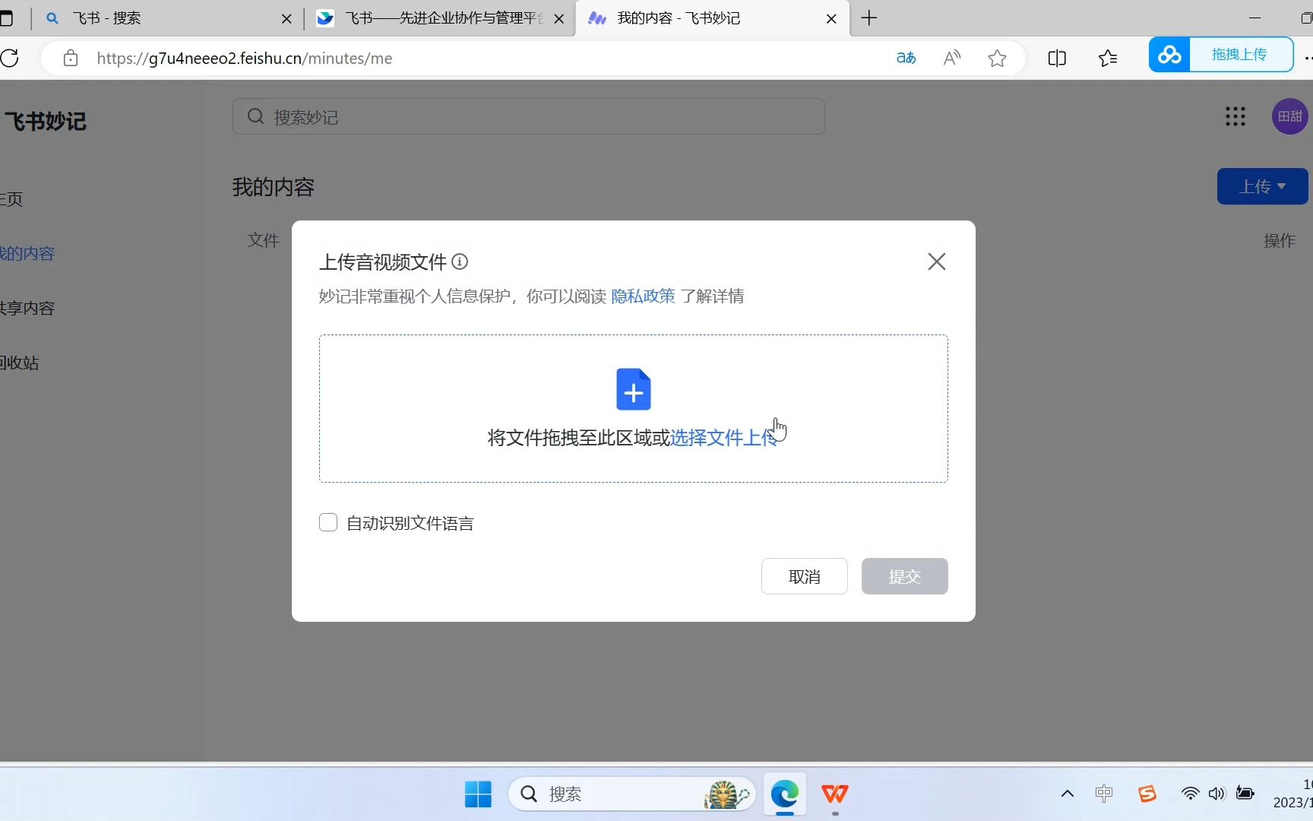
Task: Enable 自动识别文件语言 checkbox
Action: [328, 522]
